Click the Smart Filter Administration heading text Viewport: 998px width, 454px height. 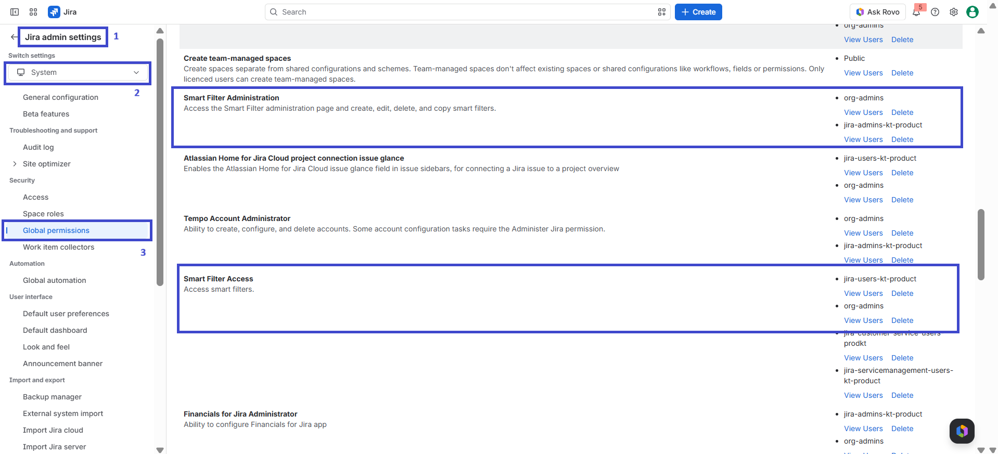click(232, 98)
